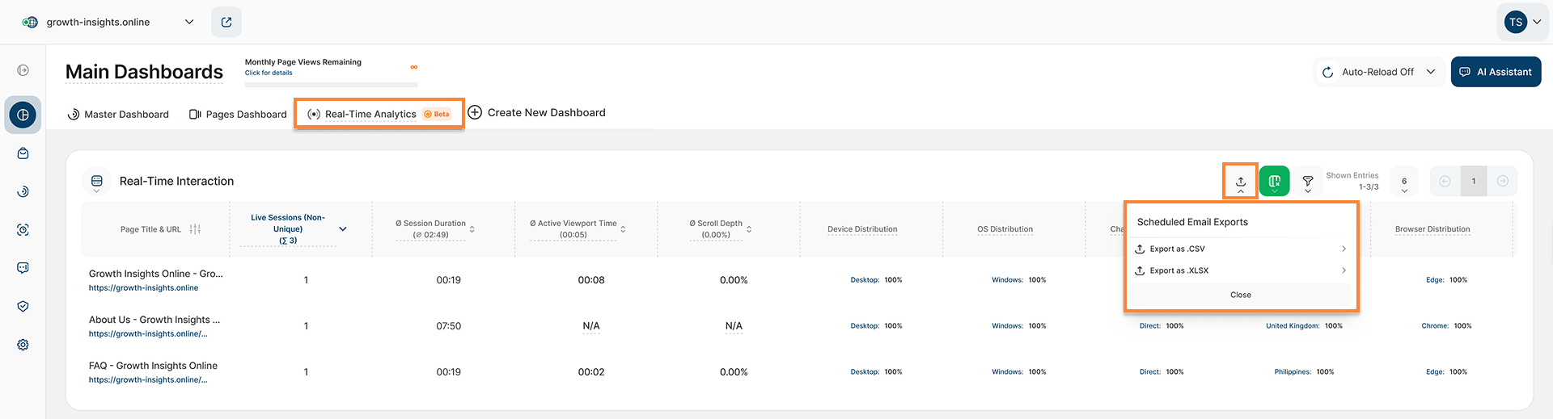Click the 07:50 session duration value
This screenshot has height=419, width=1553.
[x=449, y=326]
